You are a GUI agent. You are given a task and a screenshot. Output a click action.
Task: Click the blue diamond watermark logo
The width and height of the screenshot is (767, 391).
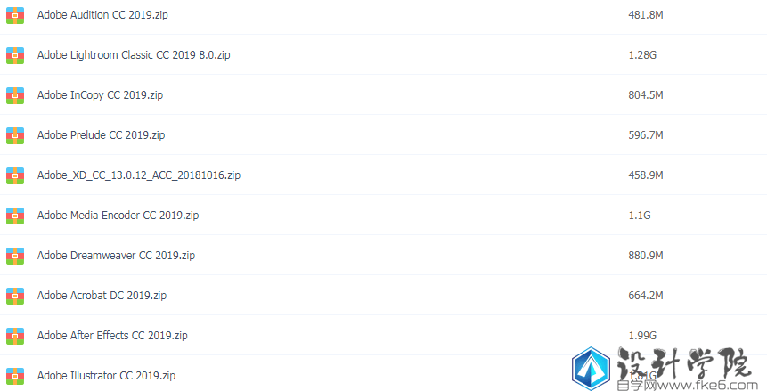(591, 369)
